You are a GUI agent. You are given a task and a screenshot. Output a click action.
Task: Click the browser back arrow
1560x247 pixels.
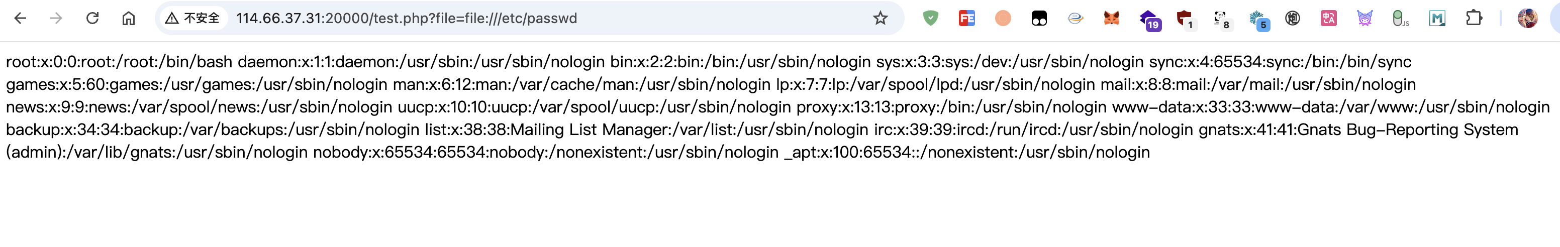coord(21,18)
